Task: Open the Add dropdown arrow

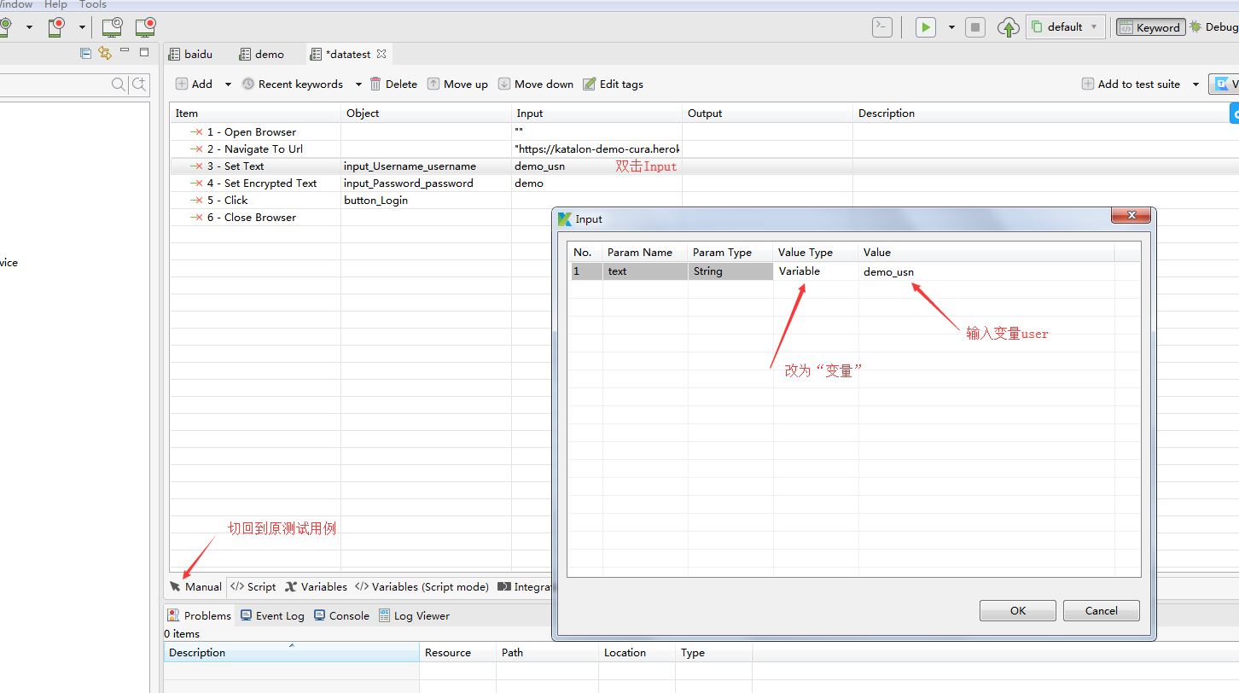Action: (228, 84)
